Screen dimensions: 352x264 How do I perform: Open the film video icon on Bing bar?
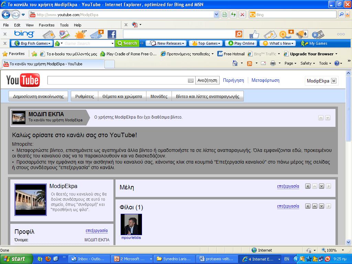(x=318, y=34)
